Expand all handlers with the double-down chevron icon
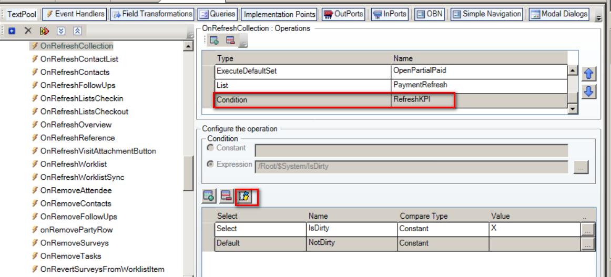Screen dimensions: 611x277 pos(61,30)
